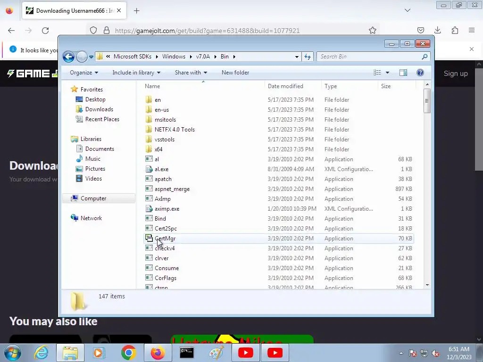This screenshot has height=362, width=483.
Task: Launch Chrome from the taskbar
Action: (x=128, y=353)
